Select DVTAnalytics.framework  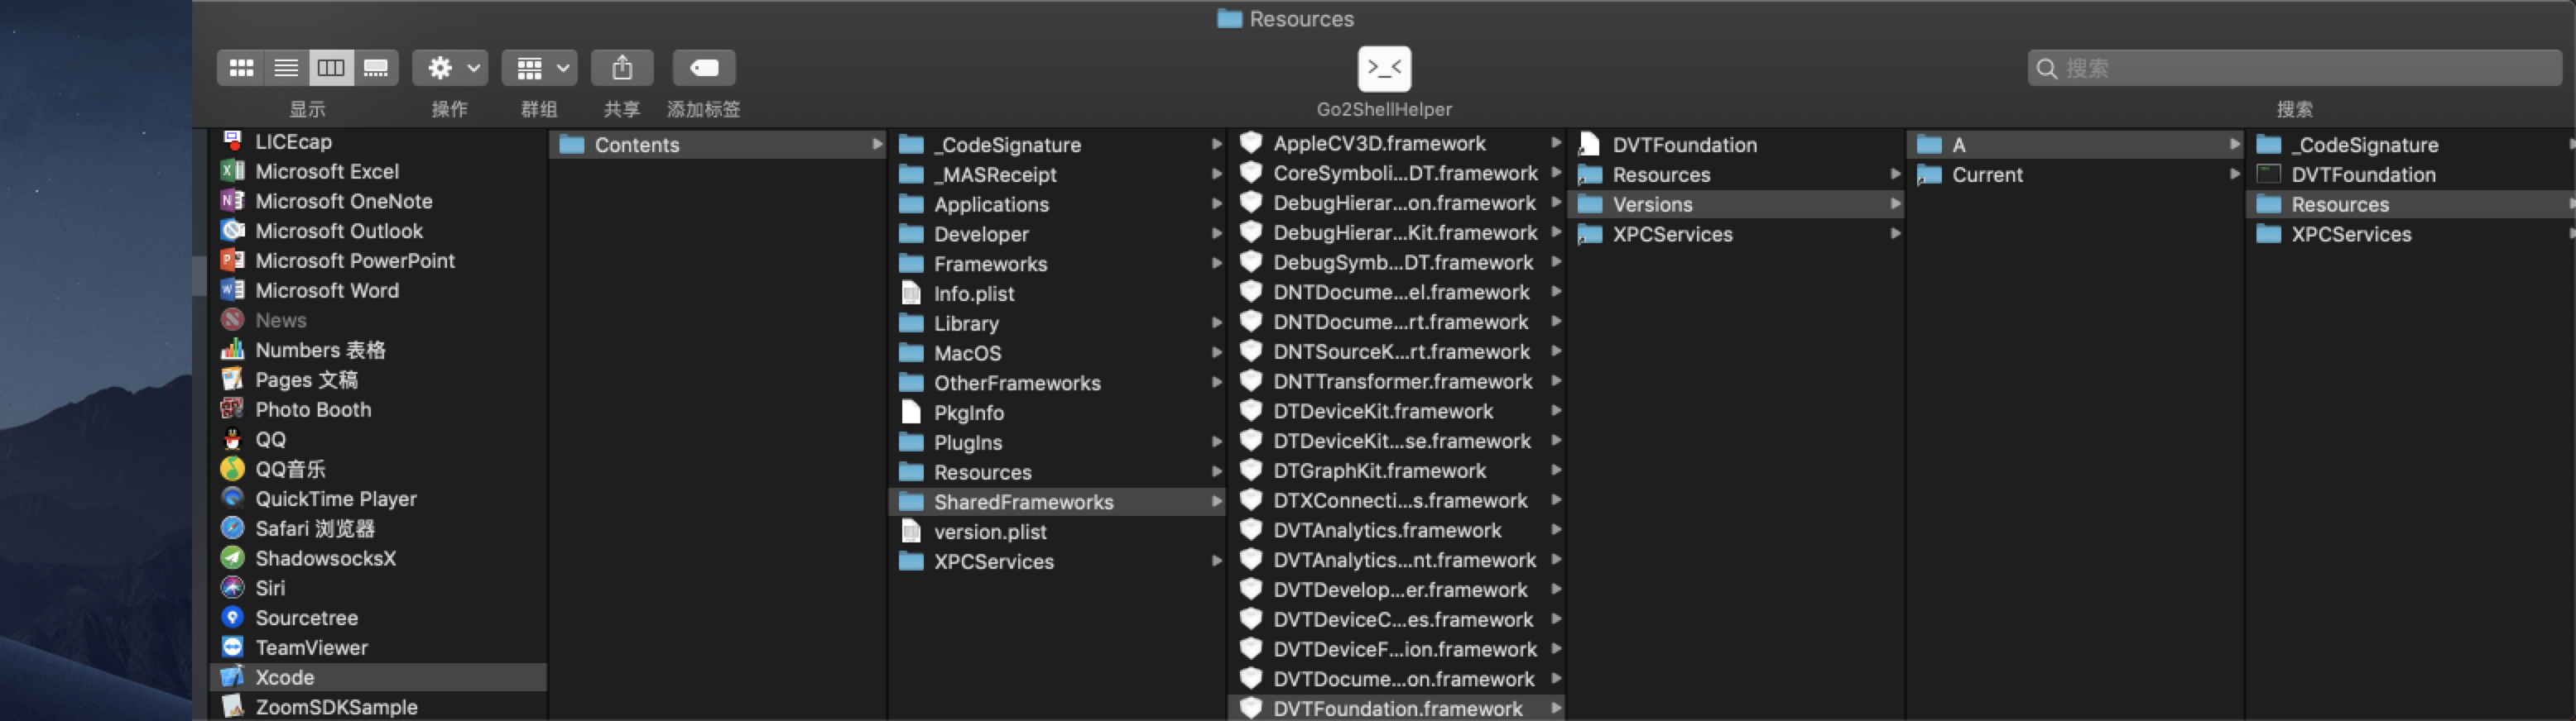point(1397,530)
